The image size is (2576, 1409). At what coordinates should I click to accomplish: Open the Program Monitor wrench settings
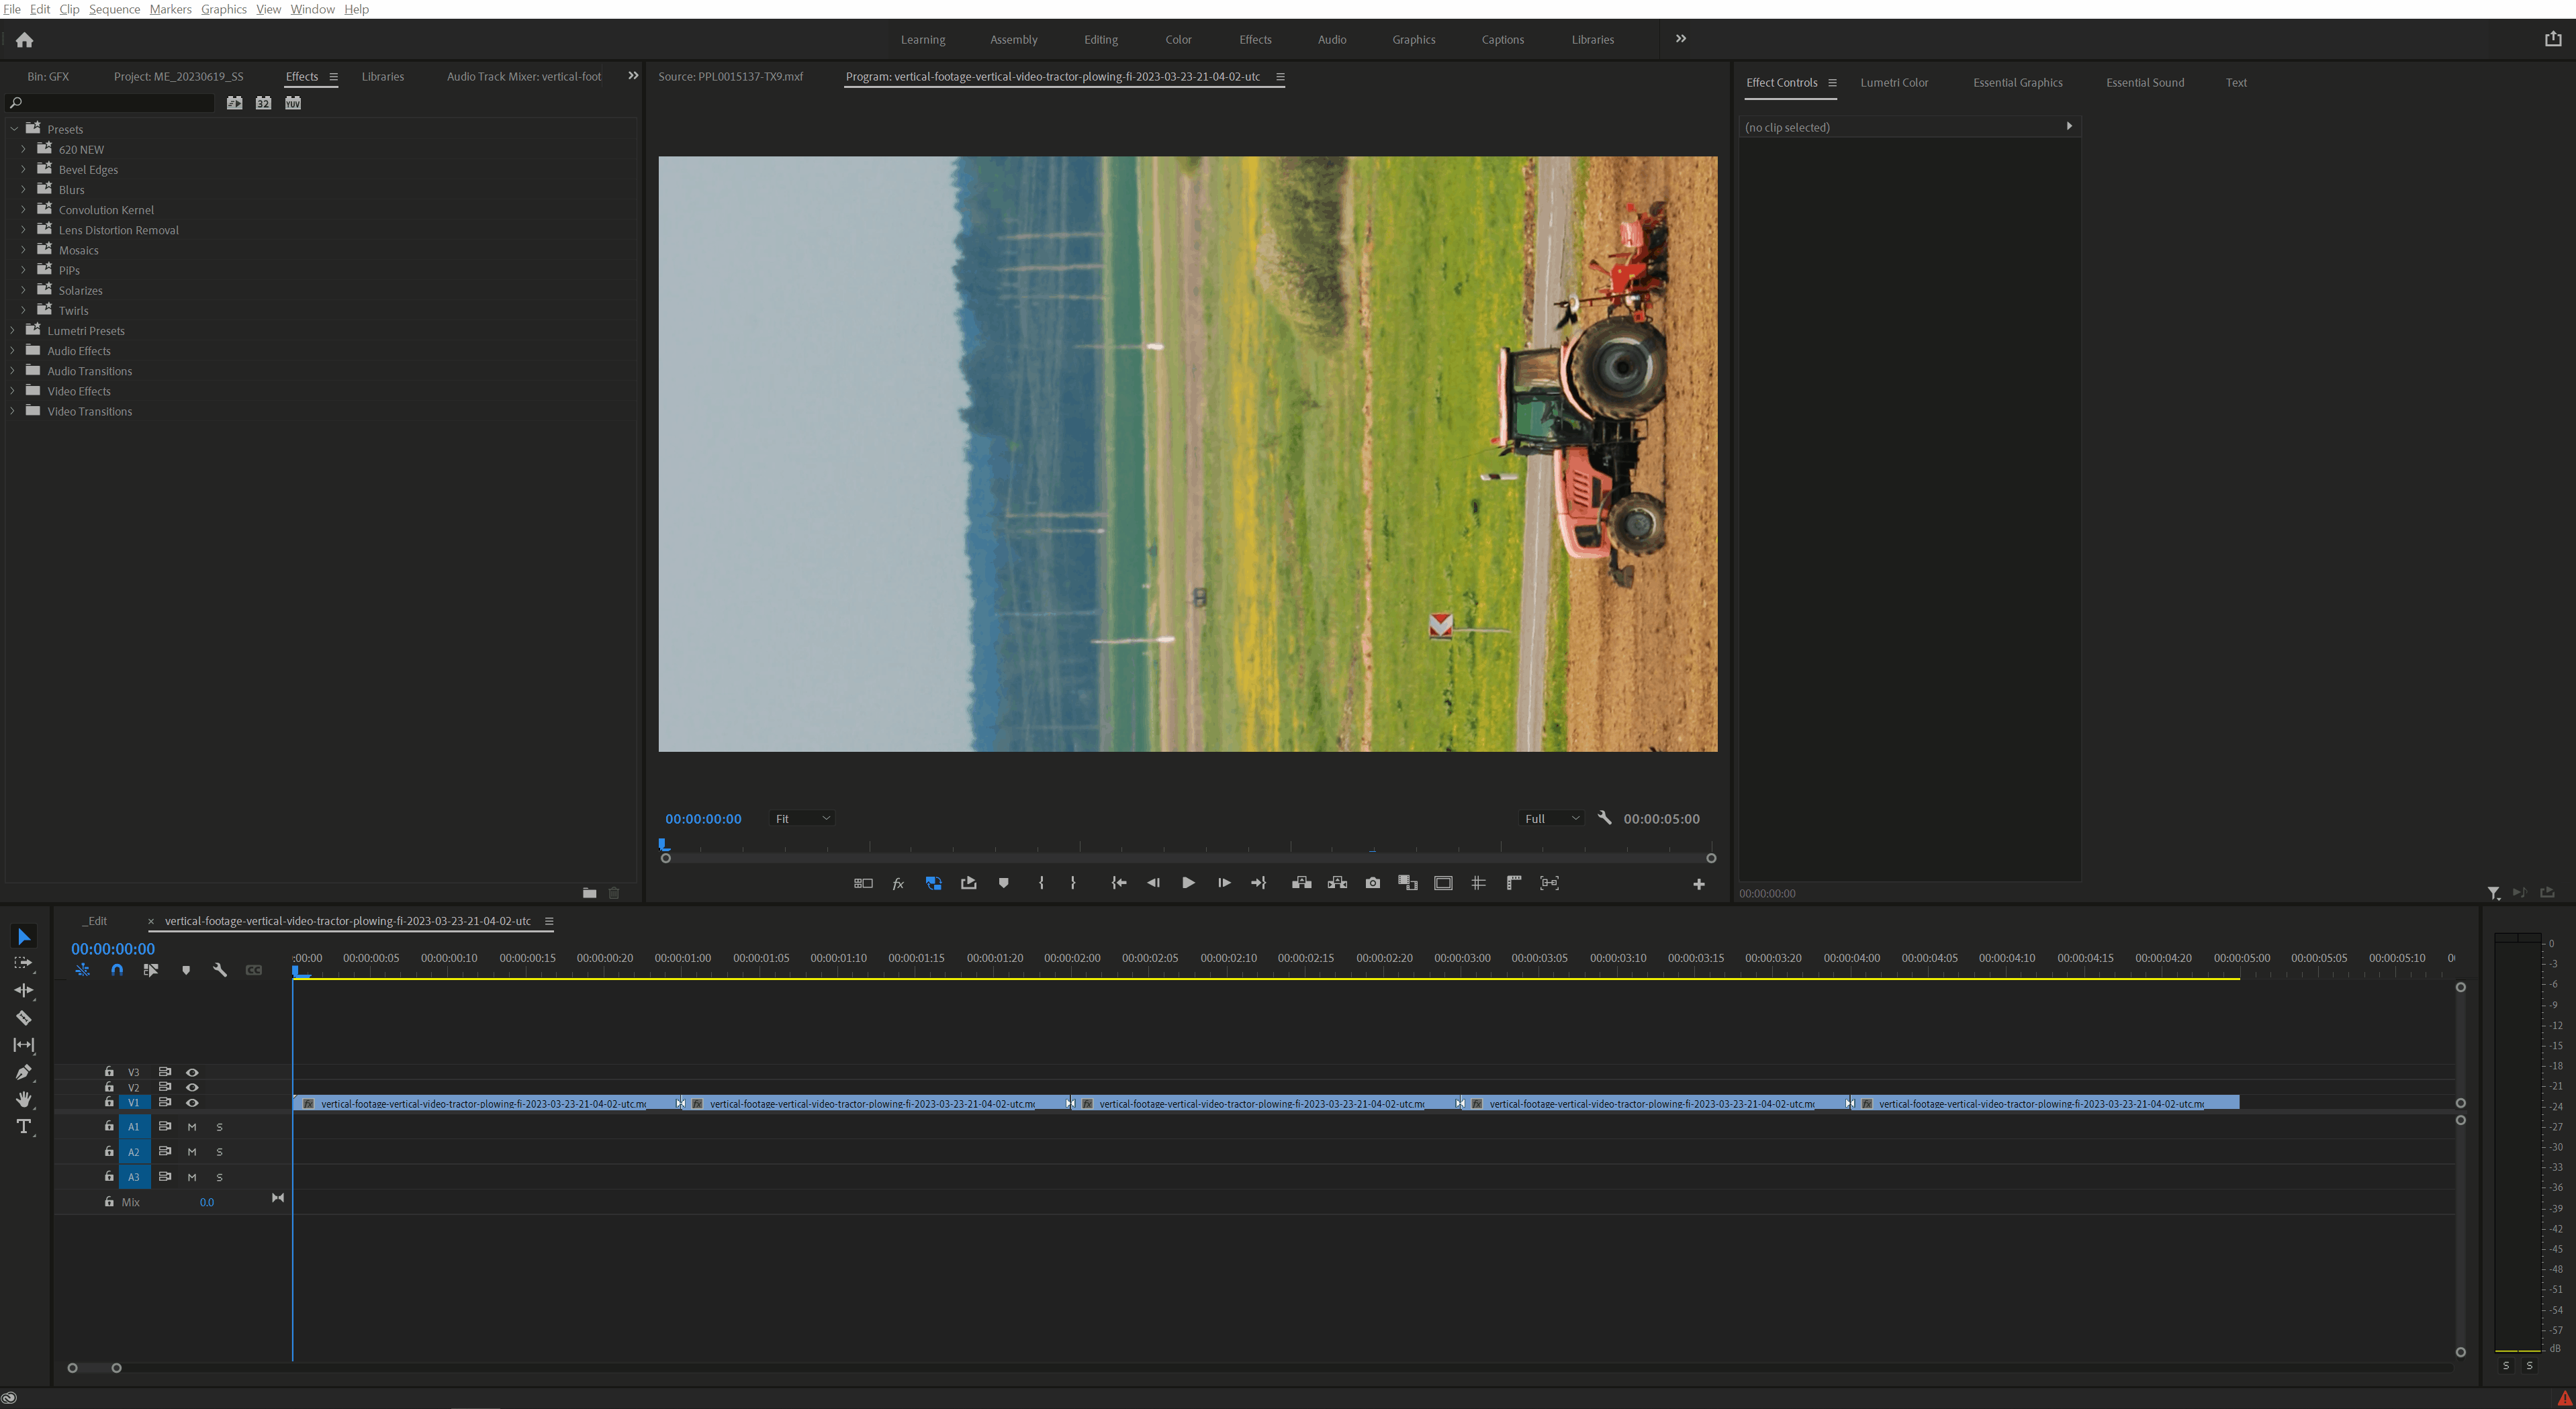1604,818
